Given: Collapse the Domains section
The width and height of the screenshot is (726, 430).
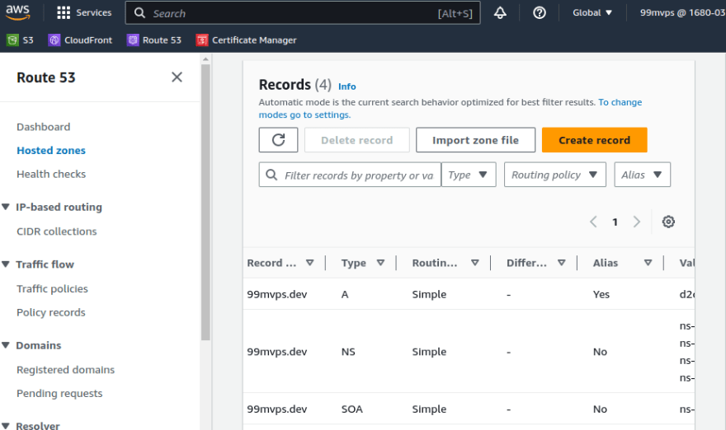Looking at the screenshot, I should click(x=6, y=345).
